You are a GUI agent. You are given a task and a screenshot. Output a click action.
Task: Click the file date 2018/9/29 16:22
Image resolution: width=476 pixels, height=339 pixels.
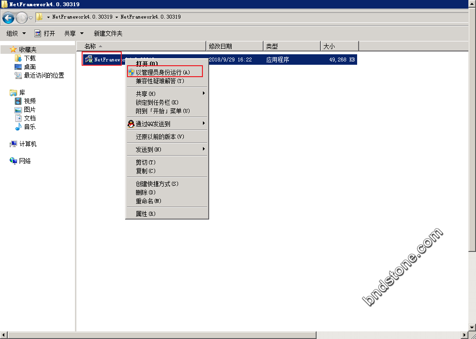231,60
